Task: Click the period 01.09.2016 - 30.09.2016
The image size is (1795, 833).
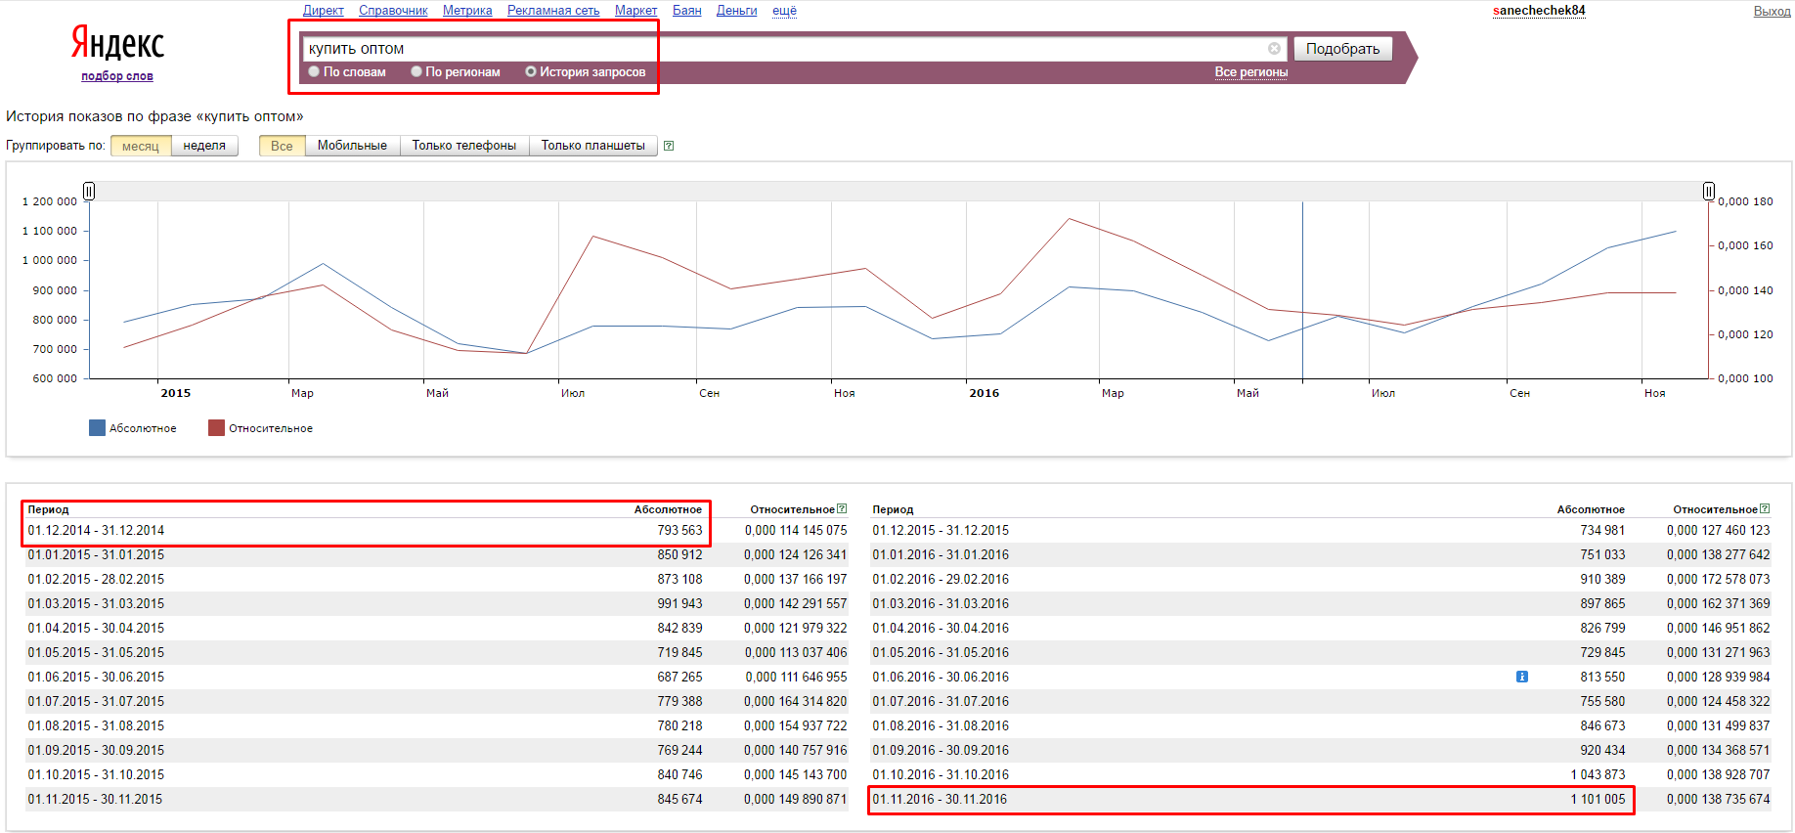Action: coord(941,750)
